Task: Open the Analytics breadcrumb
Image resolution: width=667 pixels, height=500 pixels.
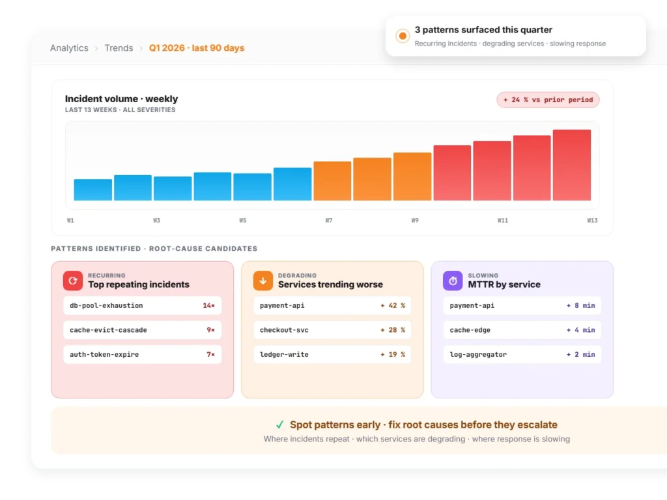Action: coord(69,48)
